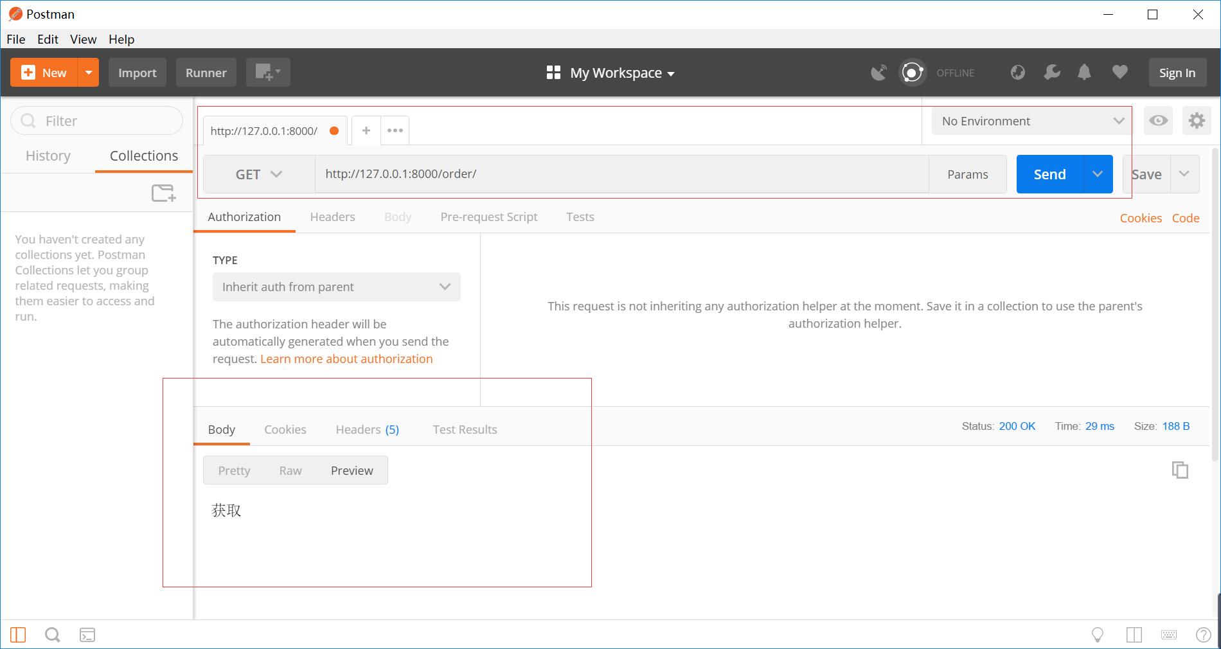Open the auth TYPE dropdown
Viewport: 1221px width, 649px height.
[337, 287]
